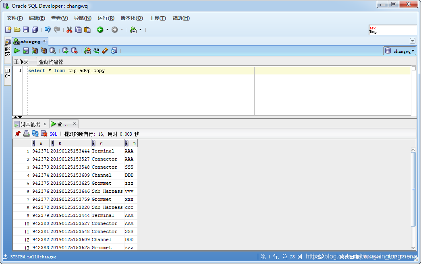Open a new SQL worksheet icon
Viewport: 421px width, 264px height.
pyautogui.click(x=133, y=29)
